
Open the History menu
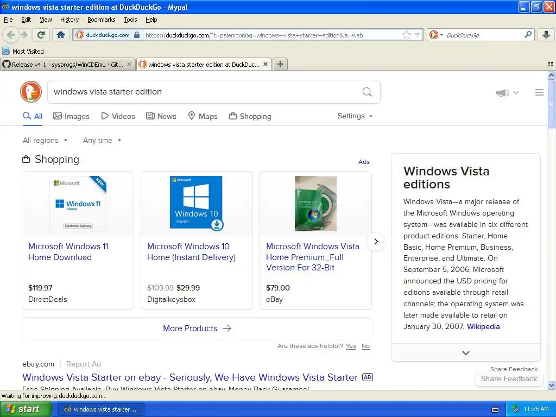tap(69, 20)
